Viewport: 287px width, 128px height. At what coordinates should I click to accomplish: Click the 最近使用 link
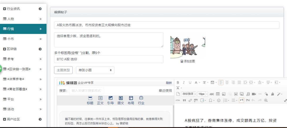165,91
